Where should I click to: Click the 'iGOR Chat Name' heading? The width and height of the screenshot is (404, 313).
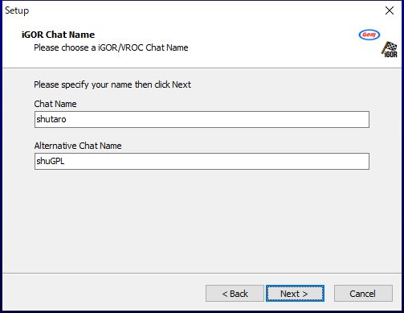pyautogui.click(x=58, y=35)
